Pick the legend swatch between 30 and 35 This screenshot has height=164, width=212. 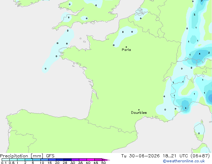point(75,160)
